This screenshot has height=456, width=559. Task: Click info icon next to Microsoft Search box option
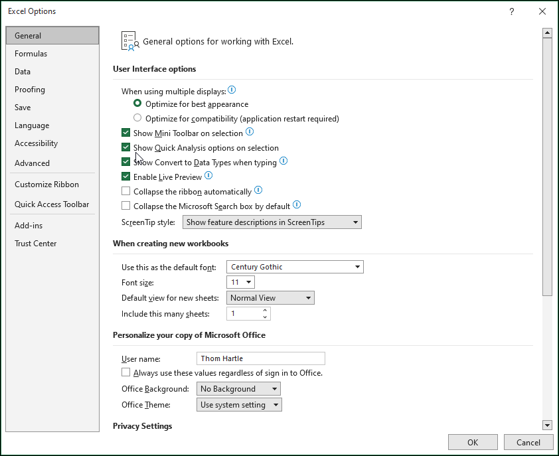click(x=297, y=205)
